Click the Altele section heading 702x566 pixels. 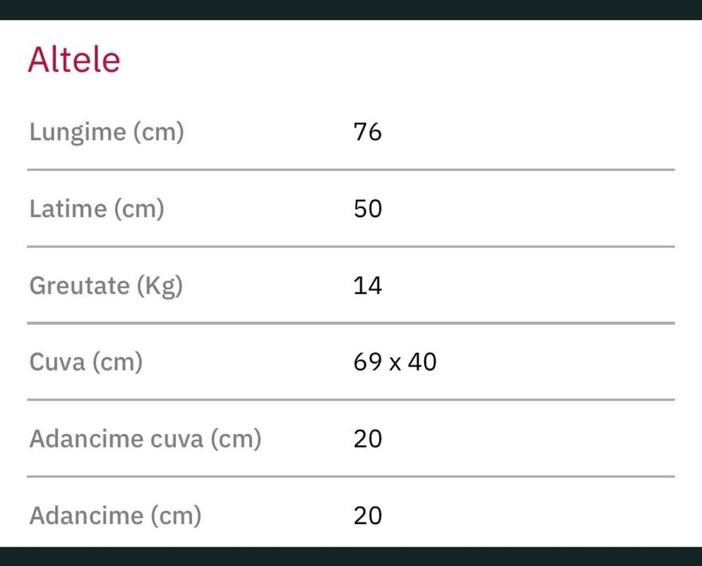(x=74, y=60)
